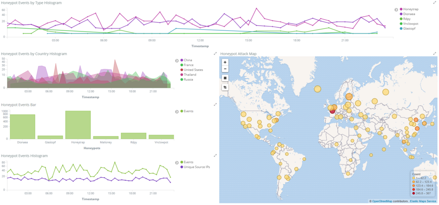Click the fit data bounds square map button
This screenshot has height=205, width=439.
coord(225,78)
